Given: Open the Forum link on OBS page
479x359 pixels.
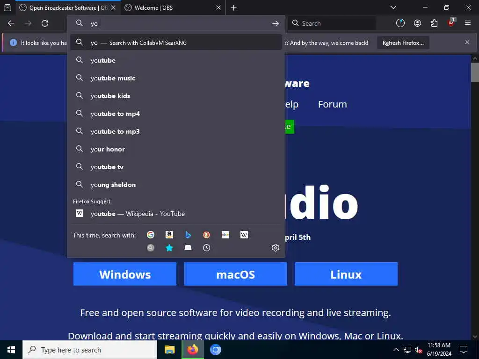Looking at the screenshot, I should pyautogui.click(x=333, y=104).
